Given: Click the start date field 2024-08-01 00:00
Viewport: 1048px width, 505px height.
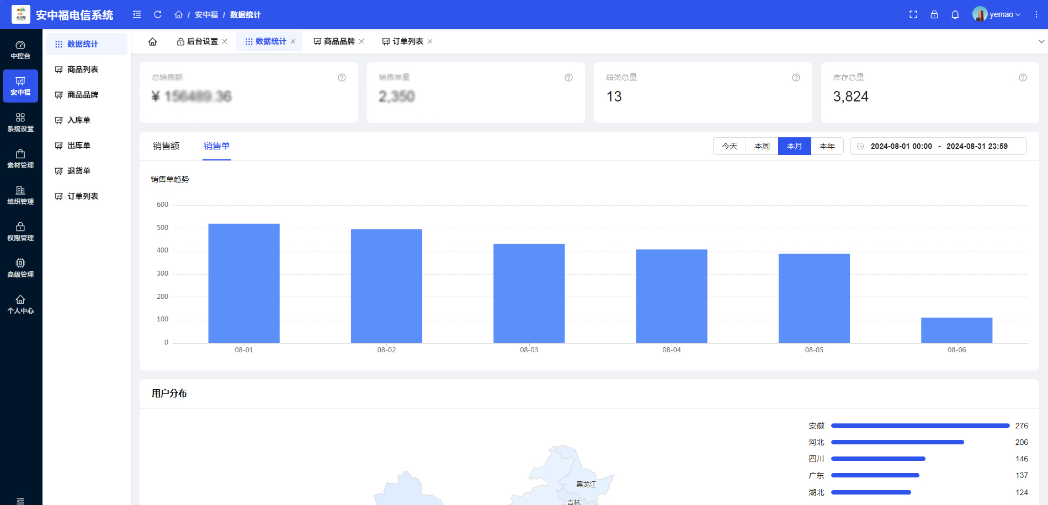Looking at the screenshot, I should point(901,146).
